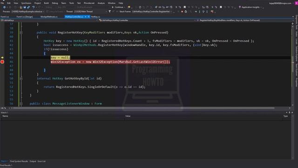Click the thread filter funnel icon
The height and width of the screenshot is (168, 298).
[x=110, y=12]
